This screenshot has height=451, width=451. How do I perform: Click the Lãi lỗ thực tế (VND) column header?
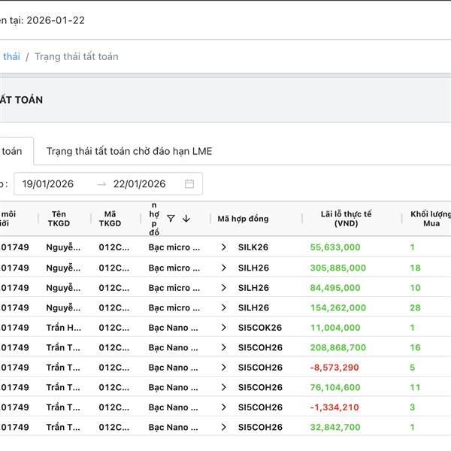click(x=346, y=219)
